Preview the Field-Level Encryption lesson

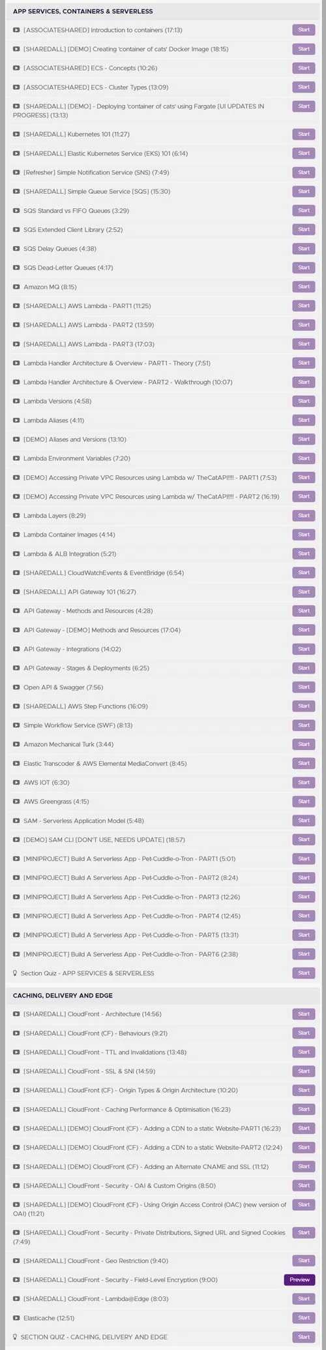coord(299,1279)
